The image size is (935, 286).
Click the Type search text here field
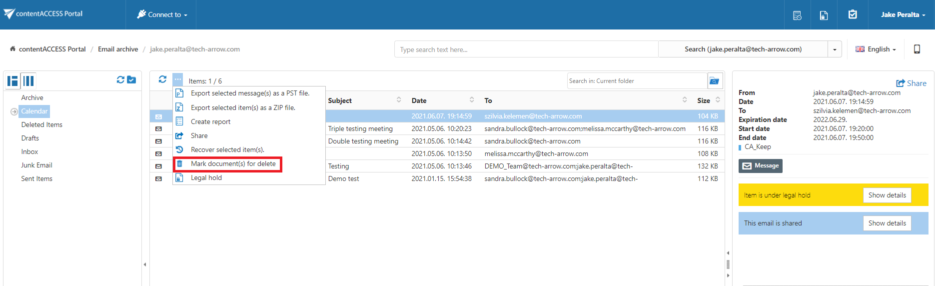pyautogui.click(x=526, y=49)
